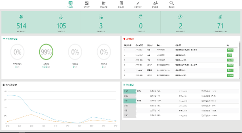Open the magnifying glass search icon
The image size is (242, 133).
[172, 3]
